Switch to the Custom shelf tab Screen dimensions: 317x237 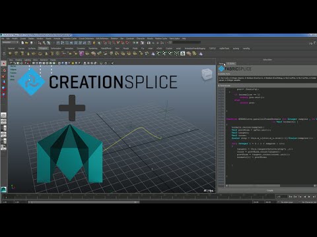coord(169,49)
